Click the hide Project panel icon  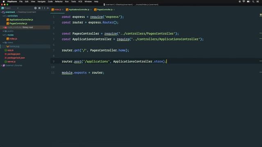[48, 8]
